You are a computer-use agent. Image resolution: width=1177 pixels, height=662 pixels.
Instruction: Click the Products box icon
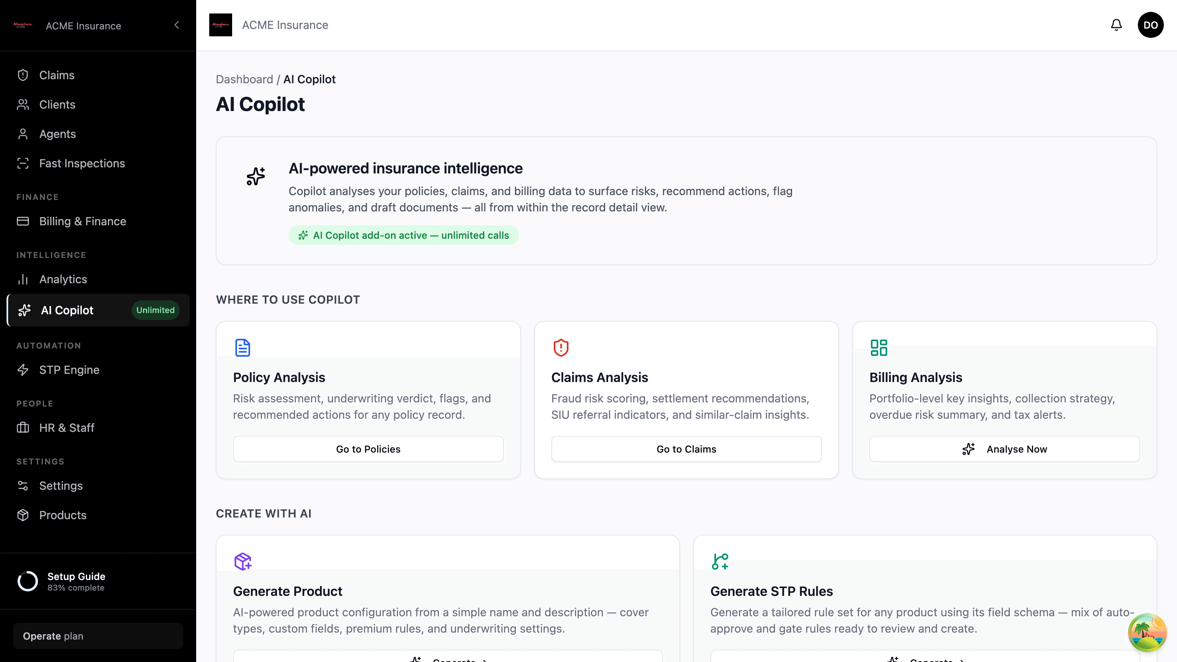tap(23, 515)
